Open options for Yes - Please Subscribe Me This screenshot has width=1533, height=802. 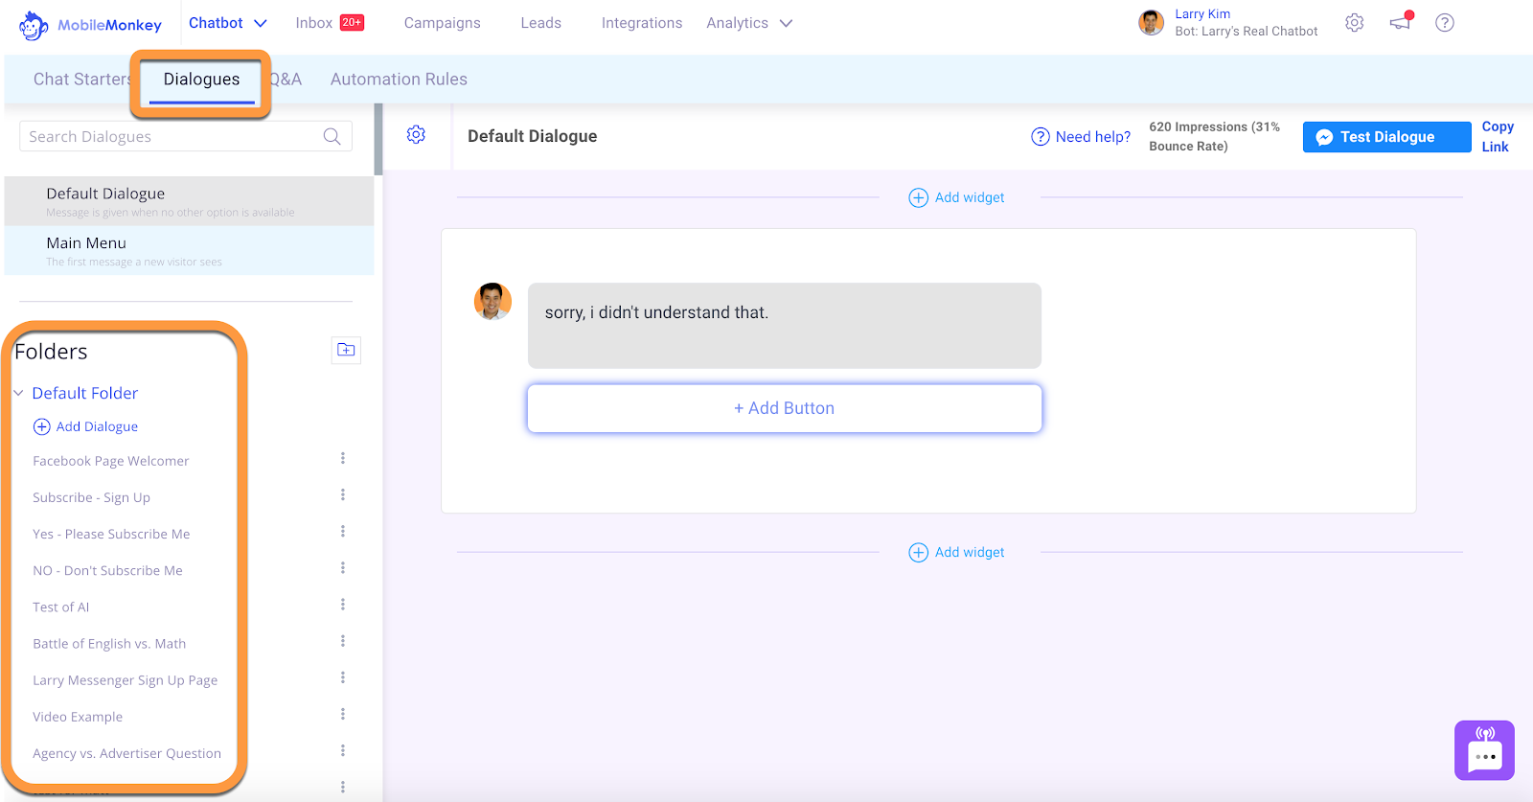(342, 532)
